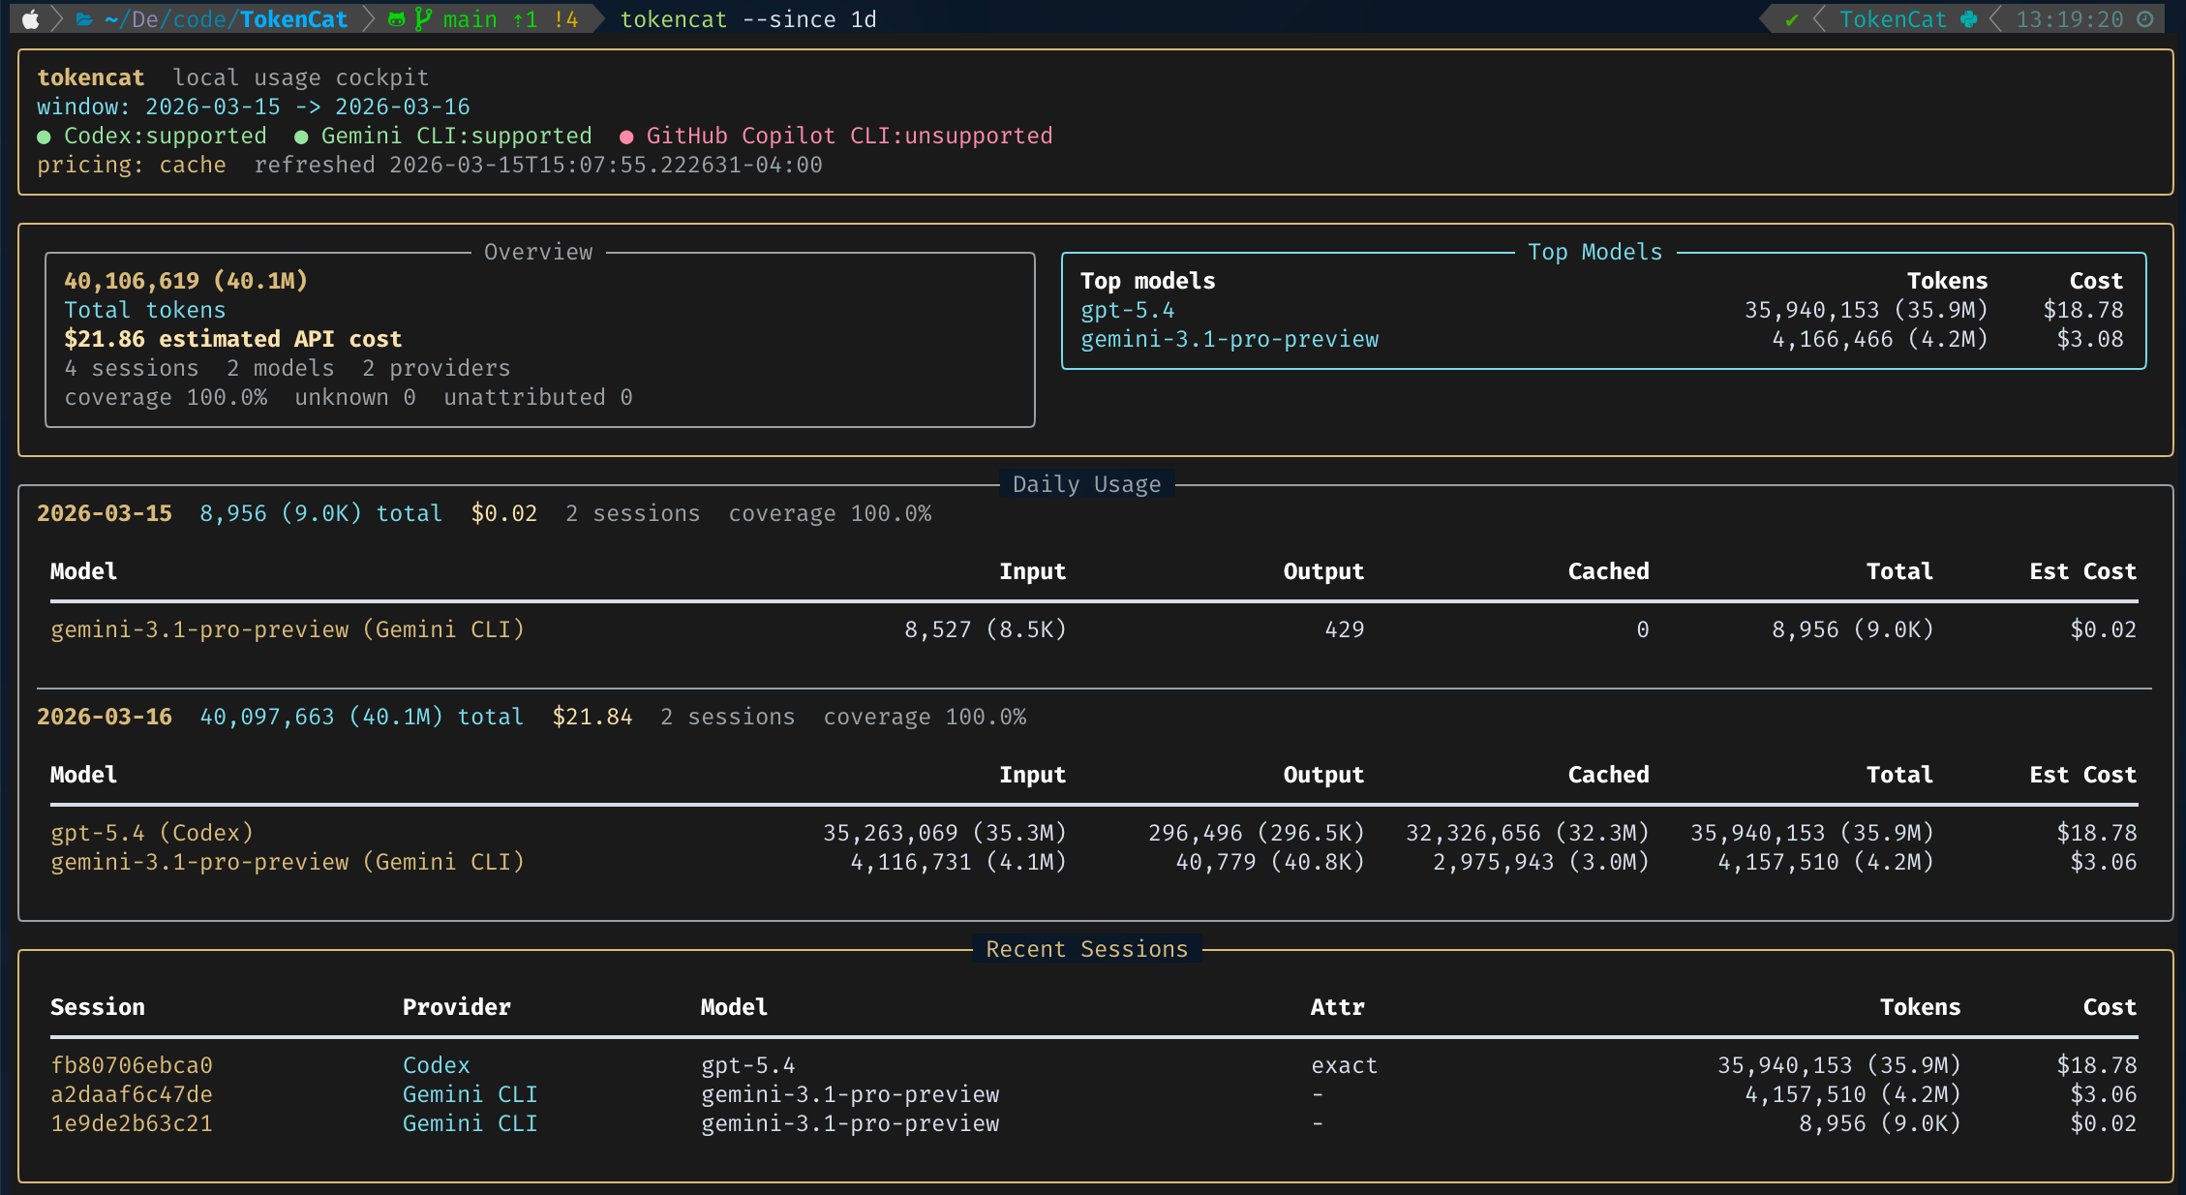Click '$21.86 estimated API cost'

click(x=233, y=339)
